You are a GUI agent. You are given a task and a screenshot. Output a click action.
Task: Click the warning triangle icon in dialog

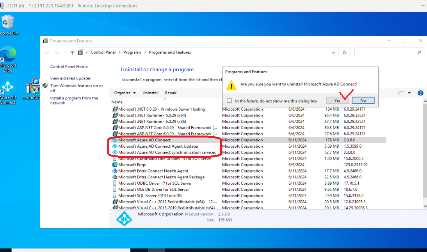231,85
